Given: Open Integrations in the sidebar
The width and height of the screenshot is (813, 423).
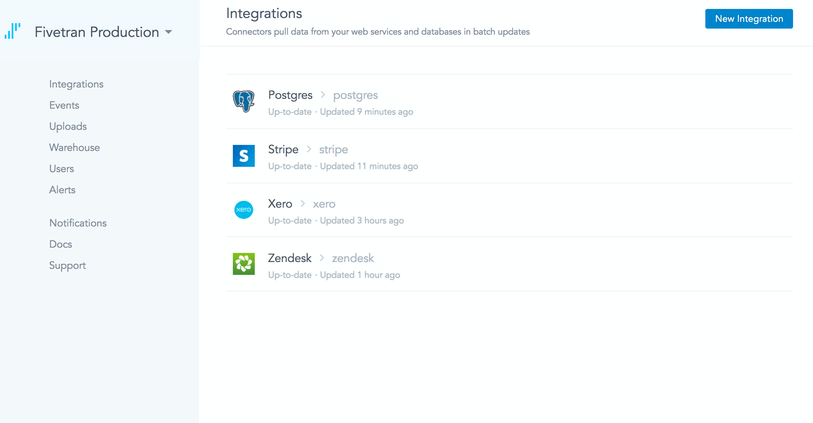Looking at the screenshot, I should (76, 84).
